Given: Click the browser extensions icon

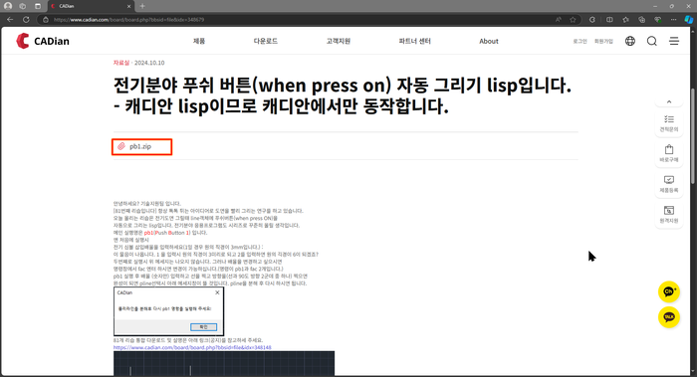Looking at the screenshot, I should pyautogui.click(x=592, y=20).
